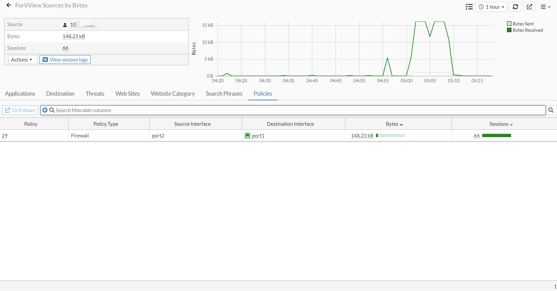Click the Drill down button
Screen dimensions: 557x291
[x=20, y=110]
